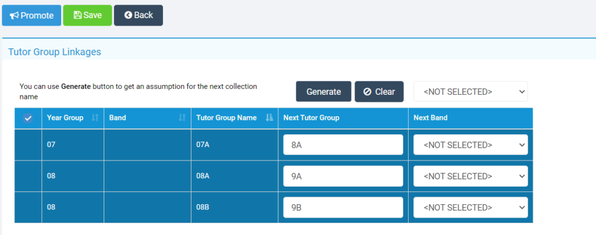This screenshot has height=235, width=596.
Task: Open Next Band dropdown for 08B
Action: coord(470,207)
